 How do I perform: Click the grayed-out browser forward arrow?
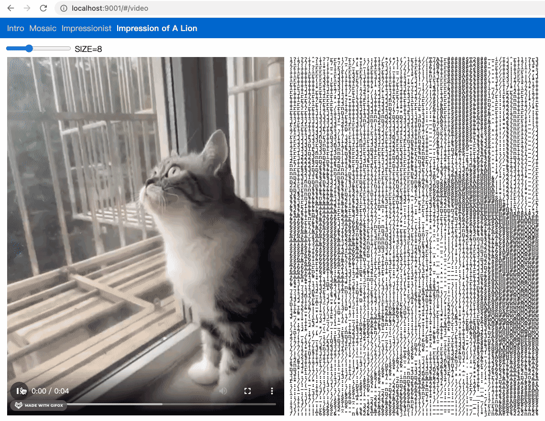pyautogui.click(x=27, y=8)
